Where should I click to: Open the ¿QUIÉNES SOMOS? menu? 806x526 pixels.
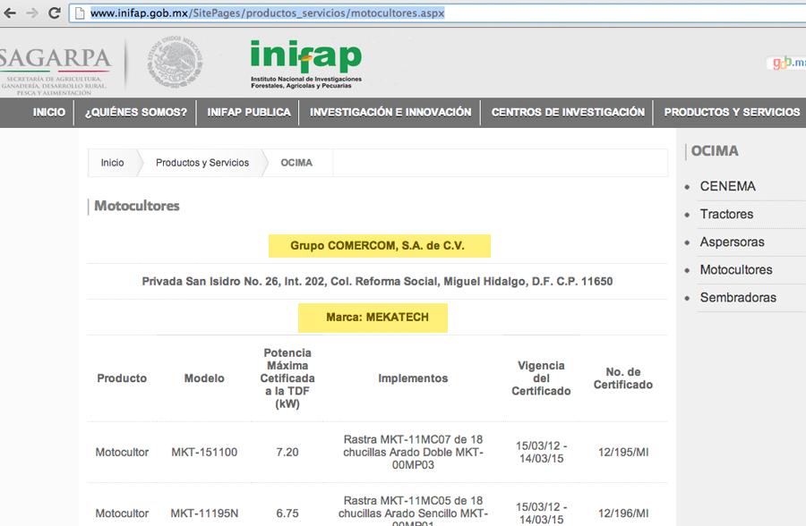click(136, 112)
